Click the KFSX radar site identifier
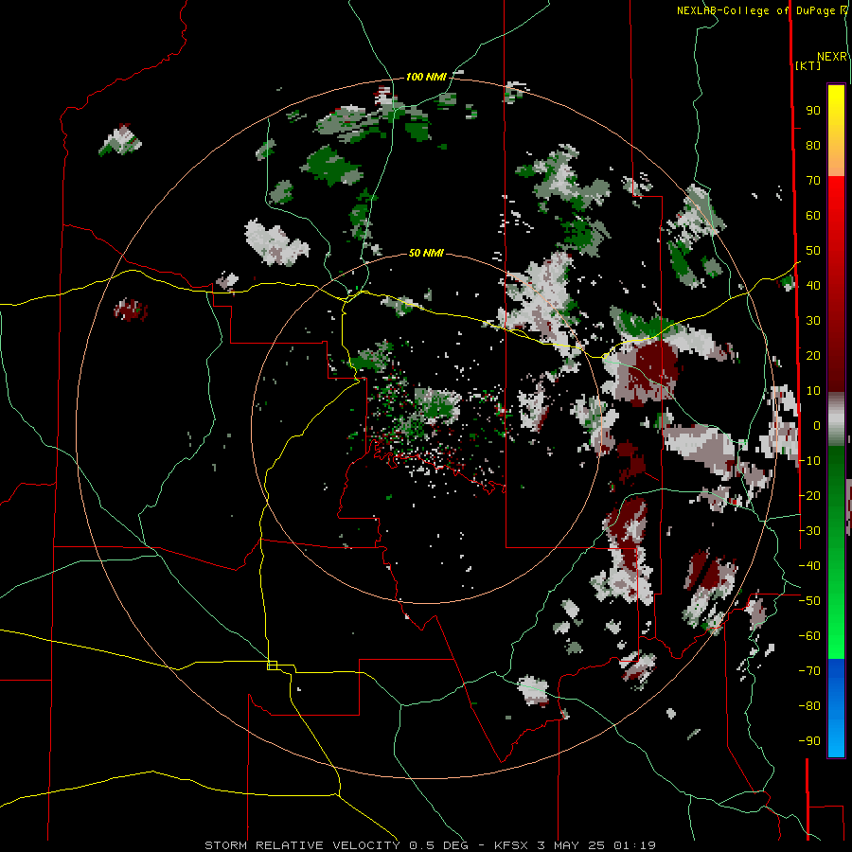This screenshot has width=852, height=852. pyautogui.click(x=512, y=845)
